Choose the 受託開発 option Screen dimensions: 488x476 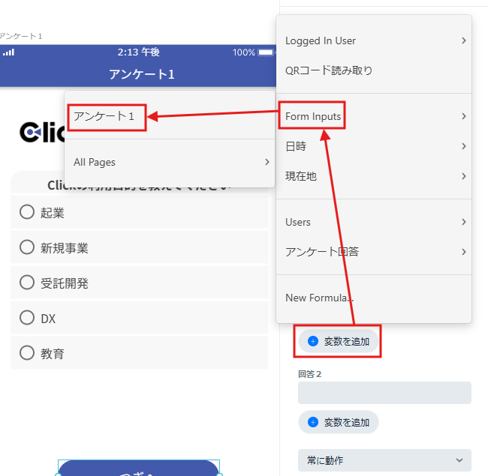tap(139, 283)
